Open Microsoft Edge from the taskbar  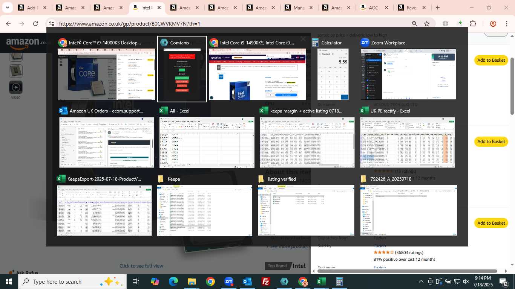173,281
